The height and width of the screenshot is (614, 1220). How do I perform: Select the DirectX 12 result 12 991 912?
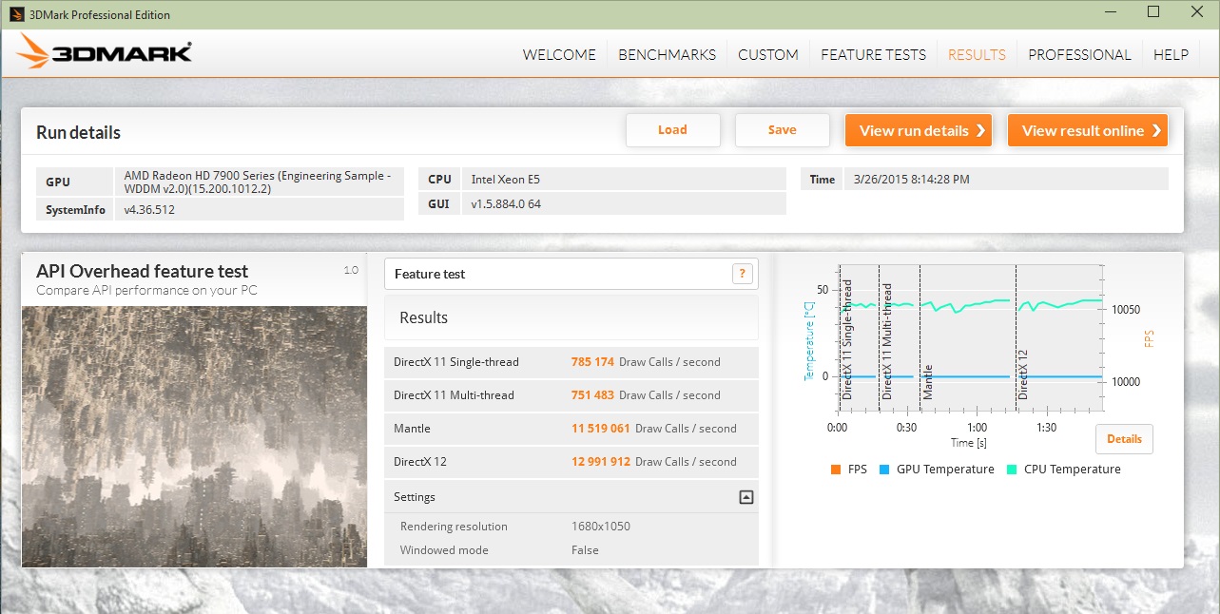pos(601,462)
